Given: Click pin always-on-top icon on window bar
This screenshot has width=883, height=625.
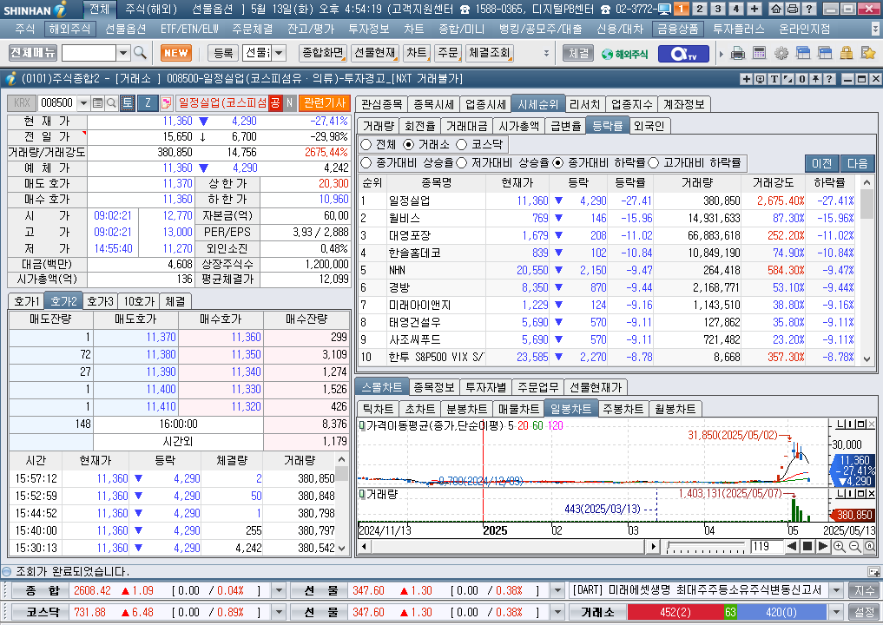Looking at the screenshot, I should pos(815,79).
